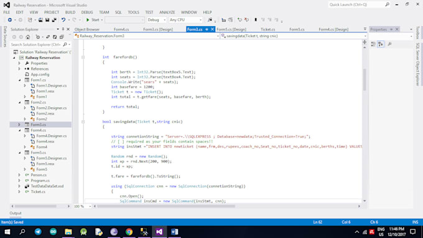Click Categorized icon in Properties panel

click(x=373, y=44)
